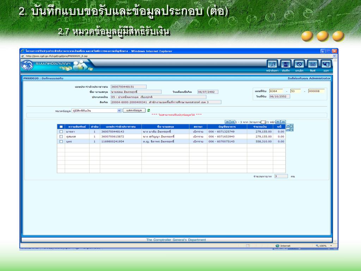361x271 pixels.
Task: Click the Internet Explorer title bar icon
Action: [x=22, y=51]
